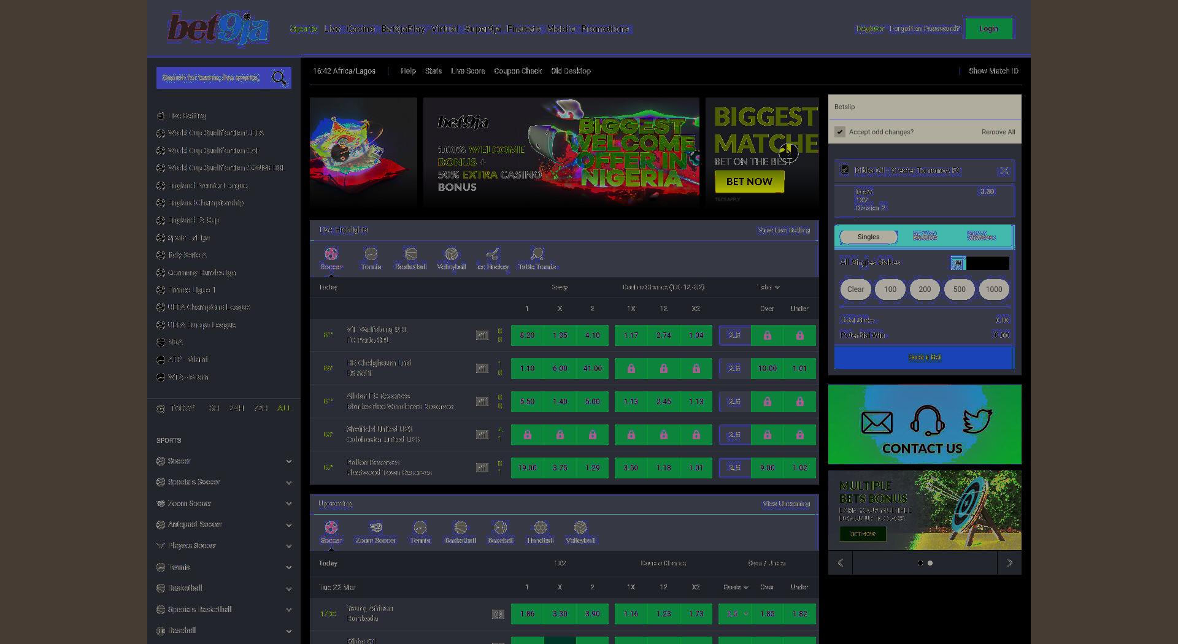Screen dimensions: 1178x644
Task: Select the ALL time filter
Action: [284, 408]
